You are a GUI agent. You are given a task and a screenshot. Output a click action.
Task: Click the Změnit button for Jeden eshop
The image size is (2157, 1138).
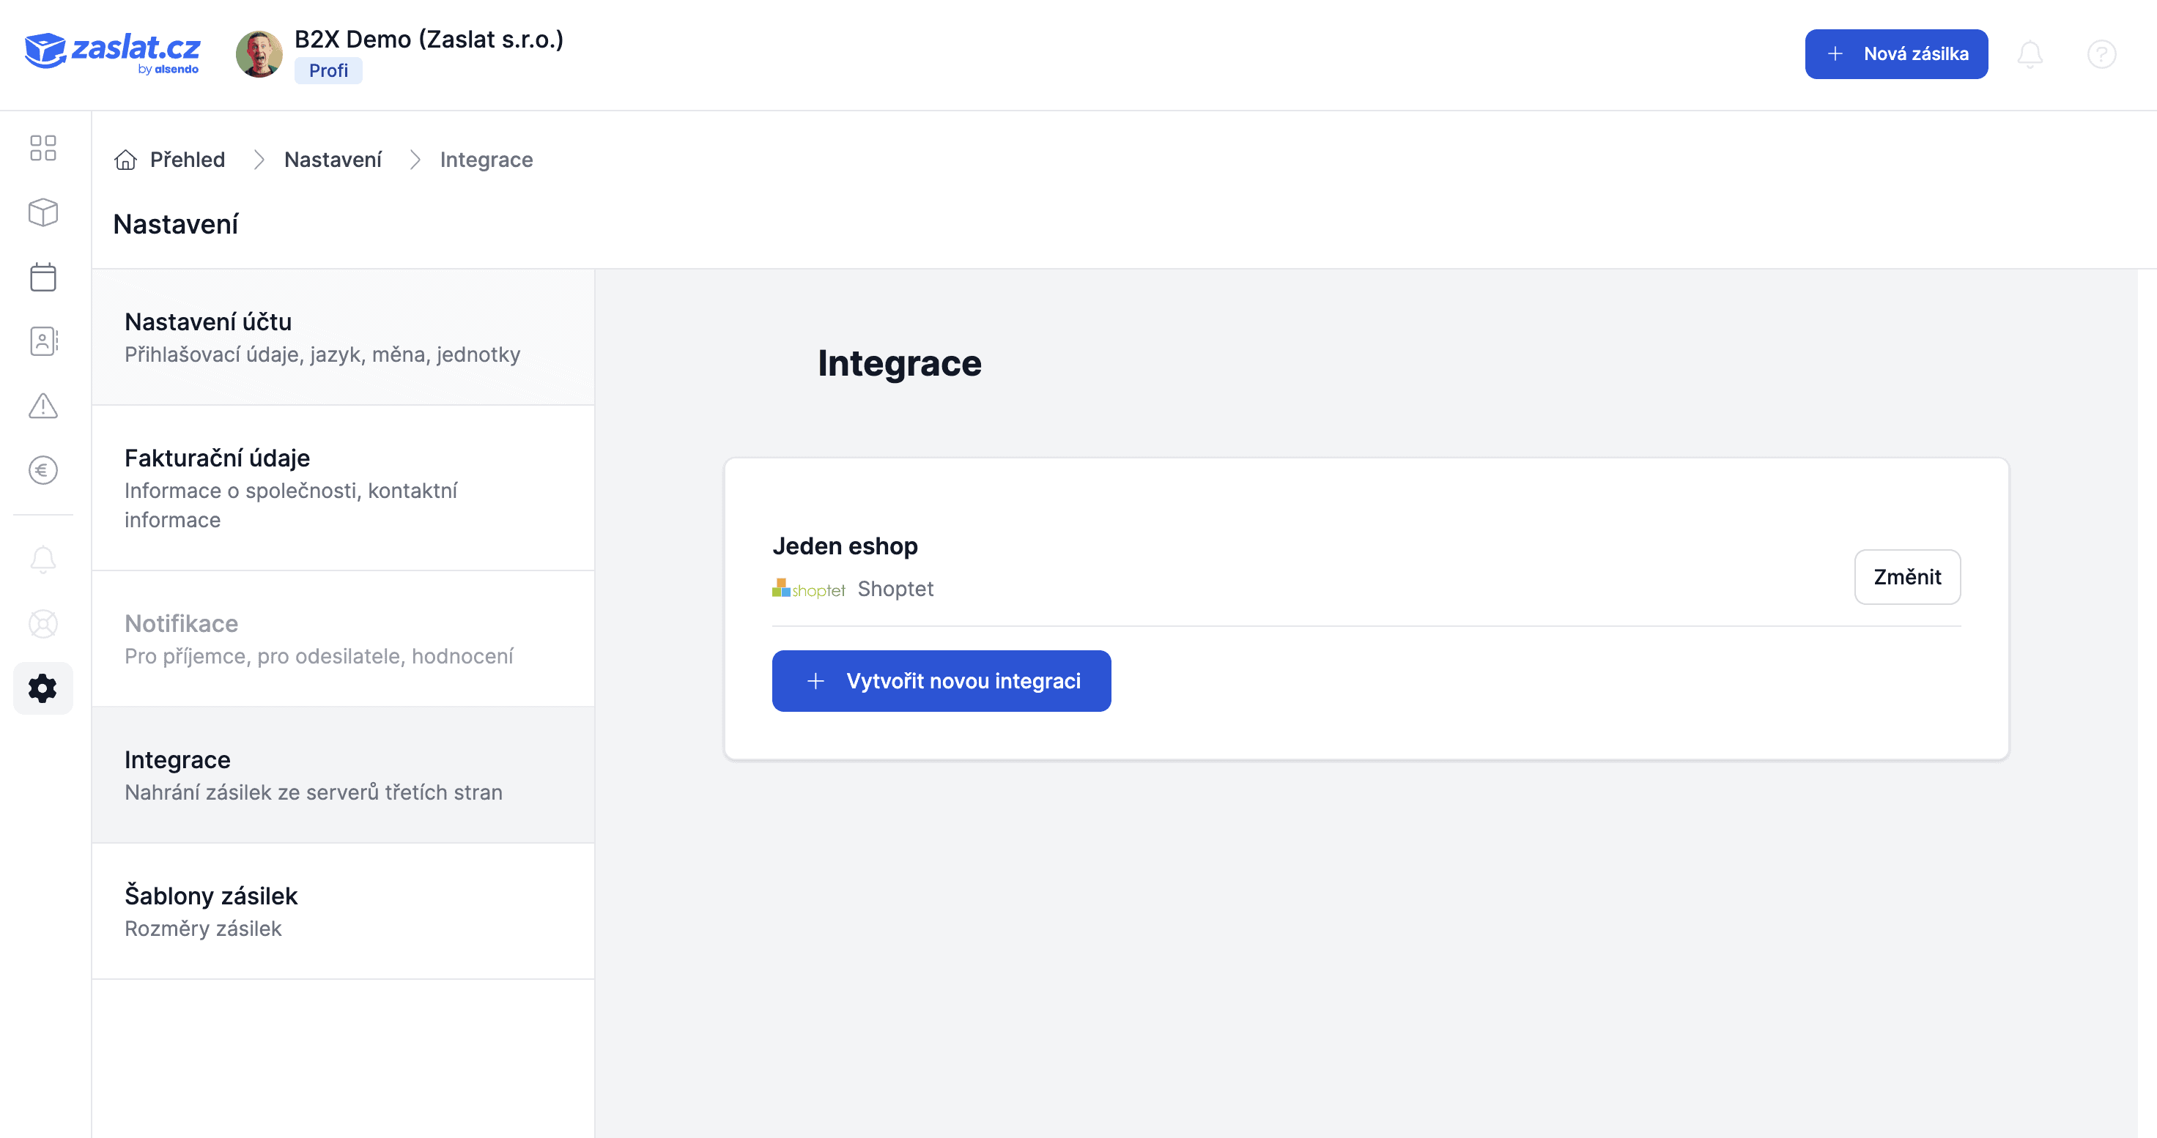1907,576
